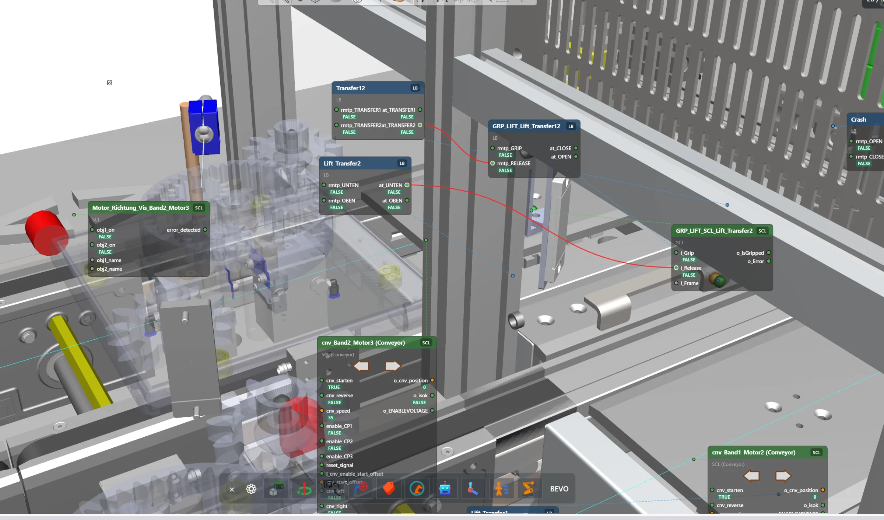
Task: Toggle enable_CP2 FALSE value
Action: pos(334,449)
